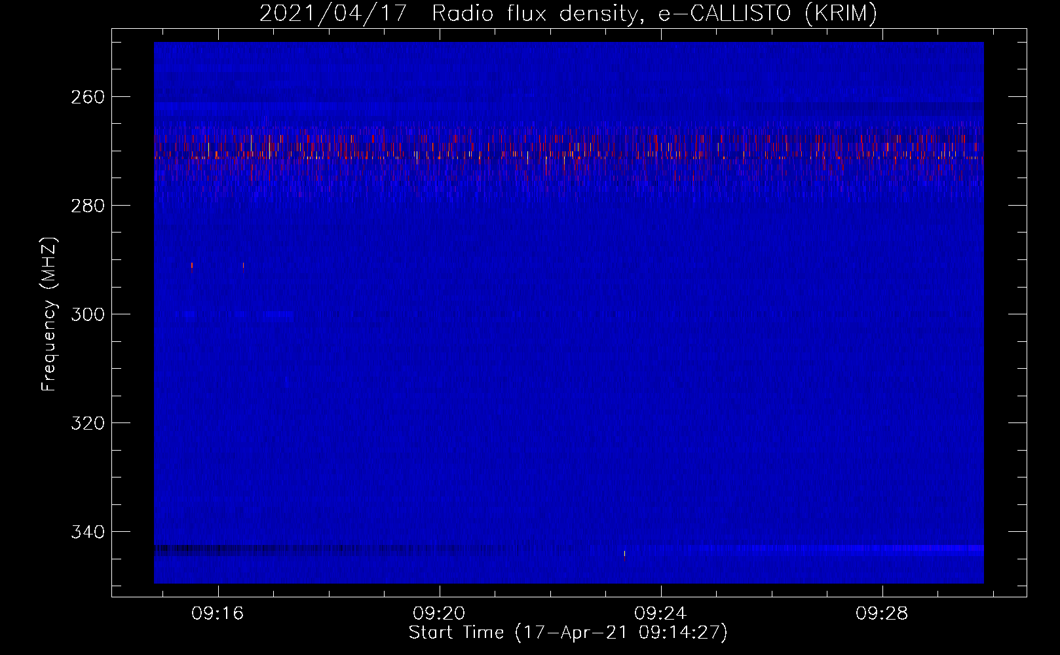Click the 'e-CALLISTO (KRIM)' title text
The height and width of the screenshot is (655, 1060).
click(x=767, y=13)
